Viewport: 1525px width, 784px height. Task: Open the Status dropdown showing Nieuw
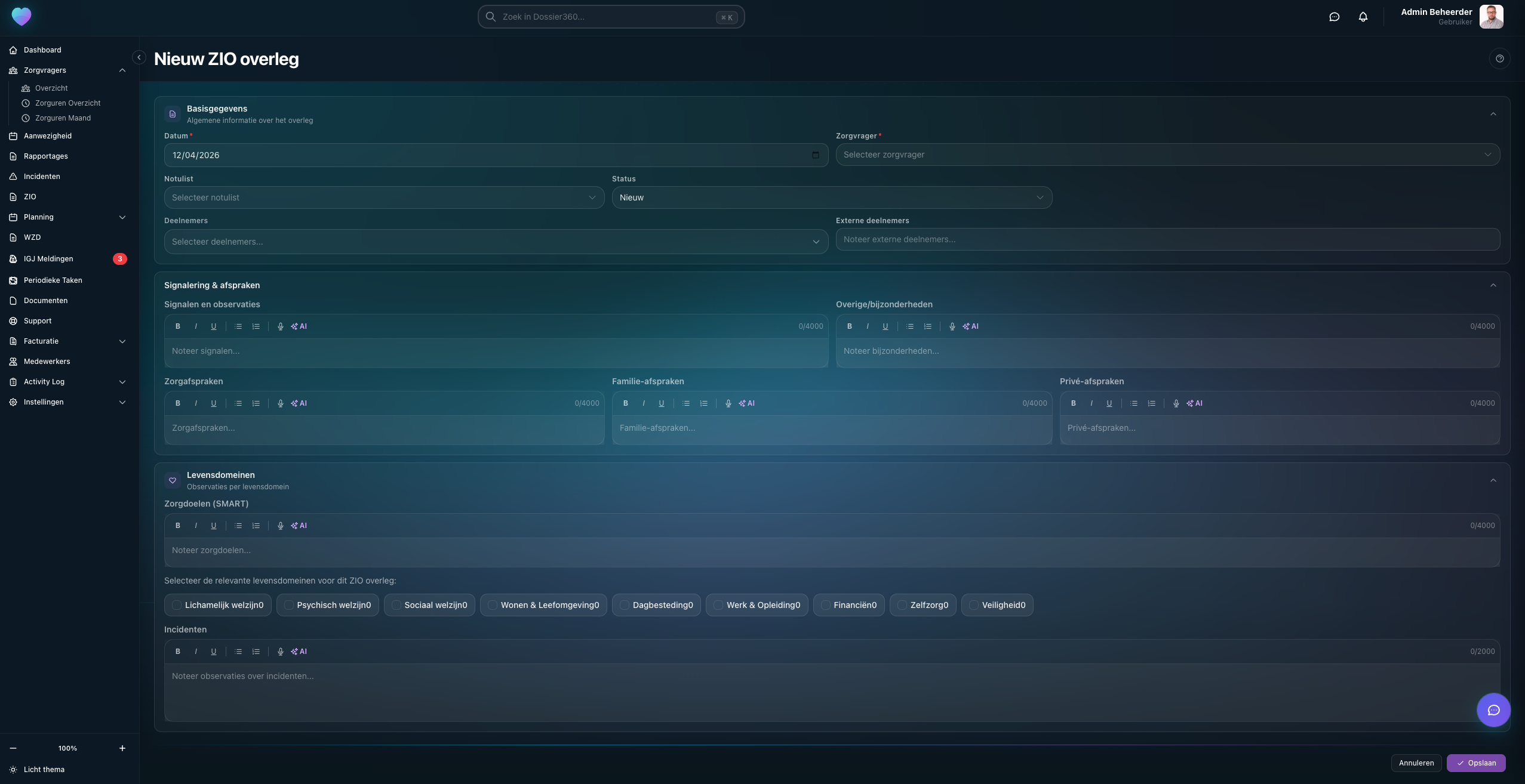(x=831, y=197)
